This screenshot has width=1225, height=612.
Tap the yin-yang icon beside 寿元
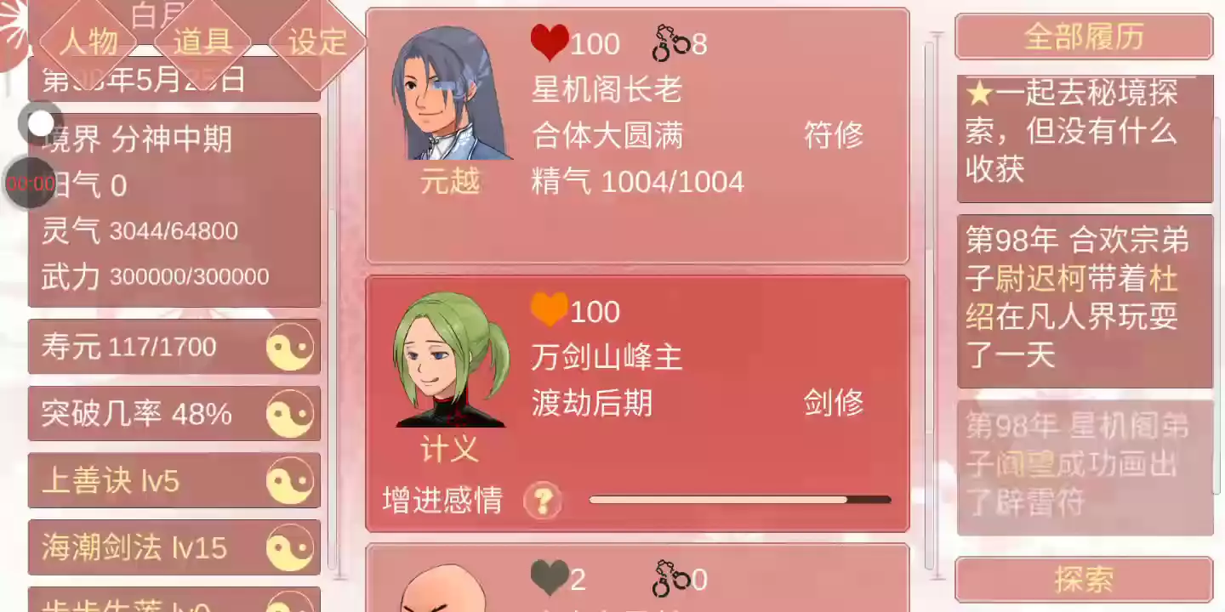290,348
